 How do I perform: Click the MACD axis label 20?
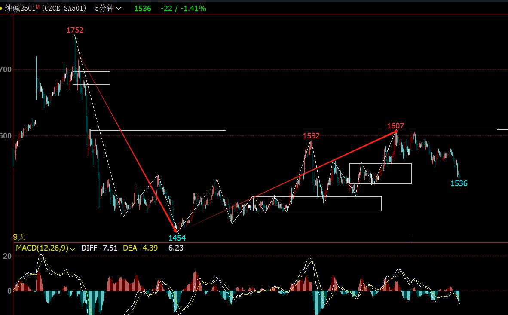tap(7, 256)
